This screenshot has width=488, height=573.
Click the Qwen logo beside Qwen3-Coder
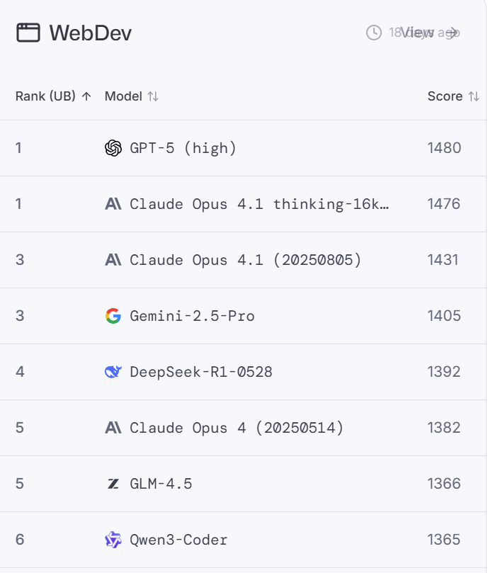[113, 540]
